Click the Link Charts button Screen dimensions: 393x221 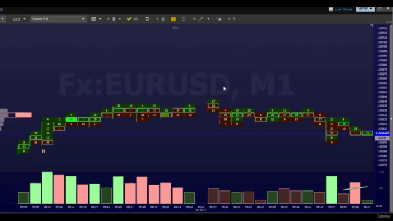tap(343, 9)
